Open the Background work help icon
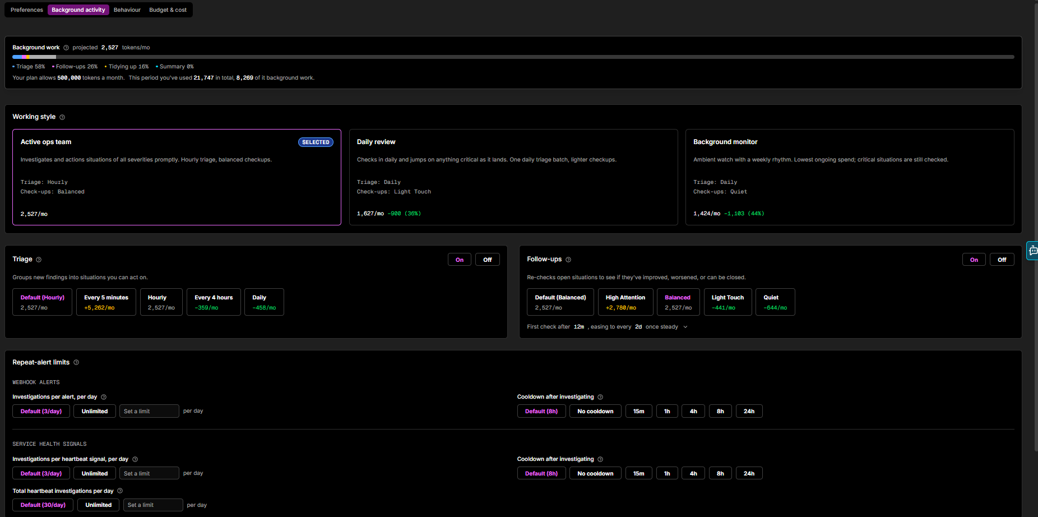The height and width of the screenshot is (517, 1038). click(x=66, y=48)
